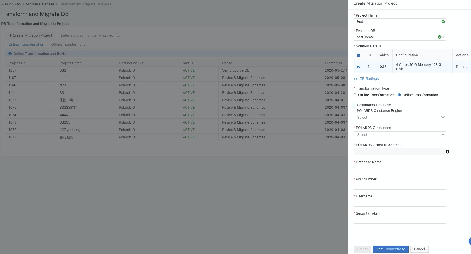The height and width of the screenshot is (254, 471).
Task: Click project name fsdf
Action: click(63, 85)
